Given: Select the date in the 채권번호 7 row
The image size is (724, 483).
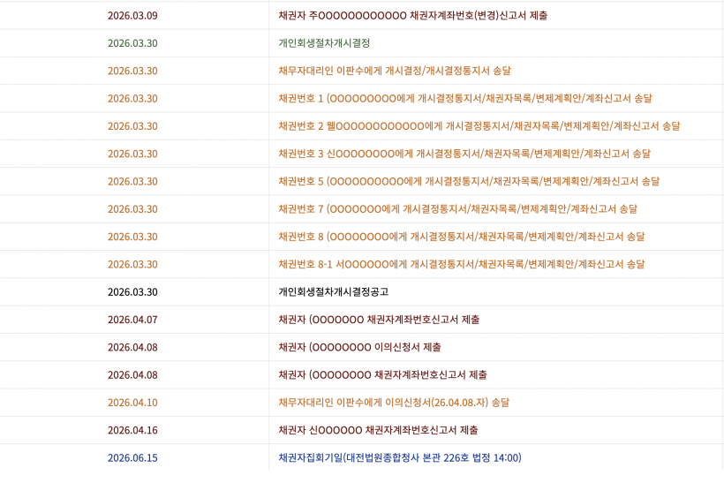Looking at the screenshot, I should [x=132, y=209].
